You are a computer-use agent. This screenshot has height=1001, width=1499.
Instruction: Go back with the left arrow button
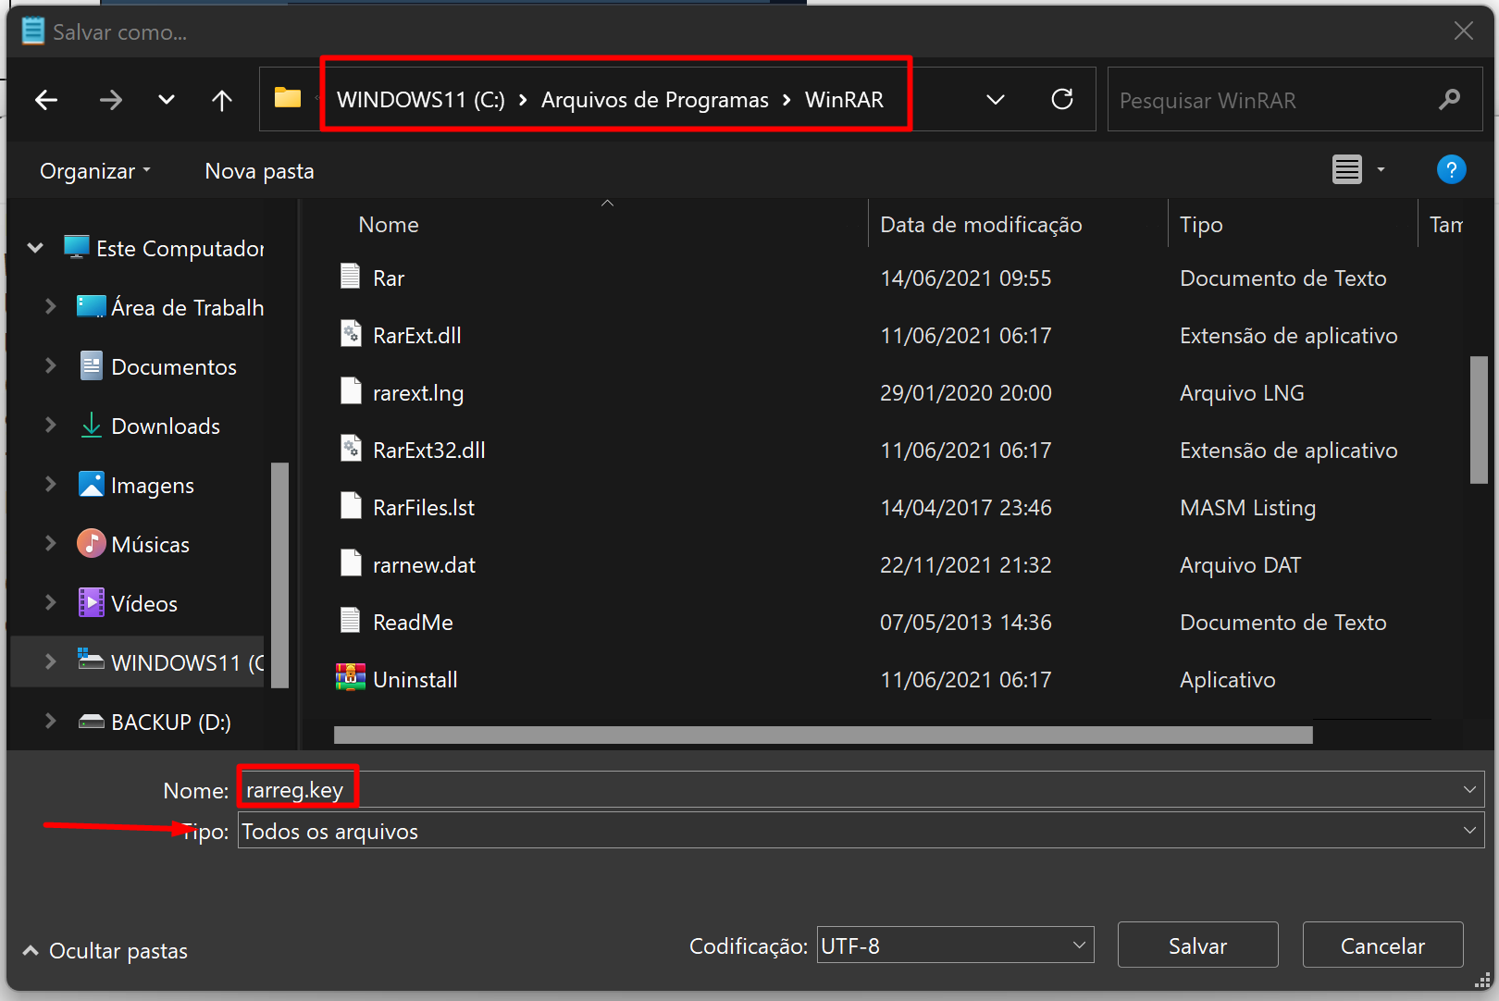[x=46, y=100]
